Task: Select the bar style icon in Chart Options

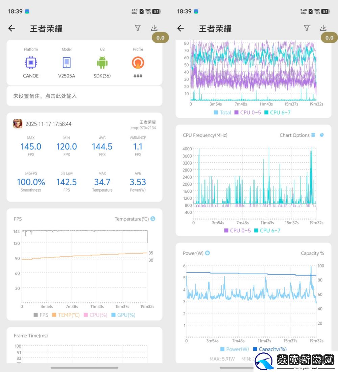Action: (x=313, y=135)
